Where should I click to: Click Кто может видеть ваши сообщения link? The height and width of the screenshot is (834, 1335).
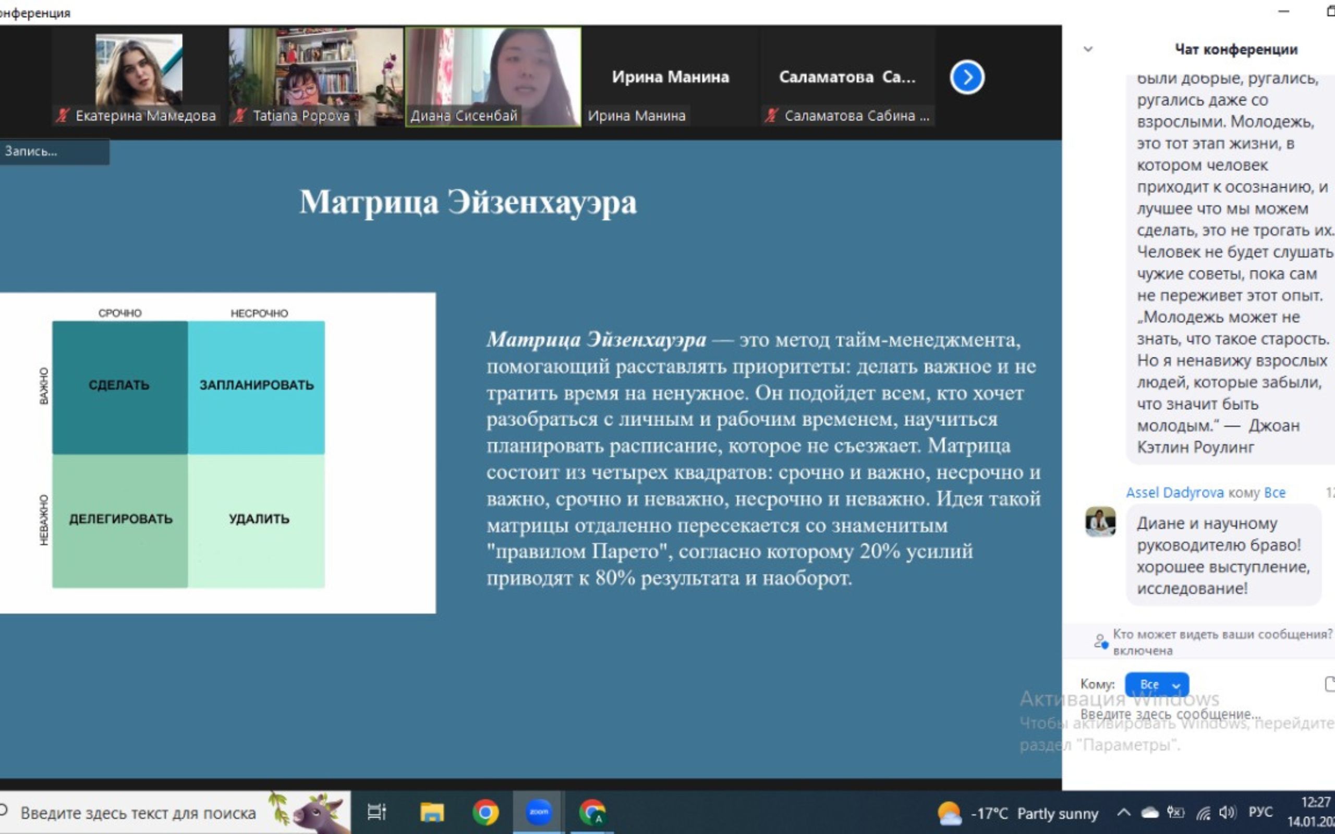tap(1222, 634)
